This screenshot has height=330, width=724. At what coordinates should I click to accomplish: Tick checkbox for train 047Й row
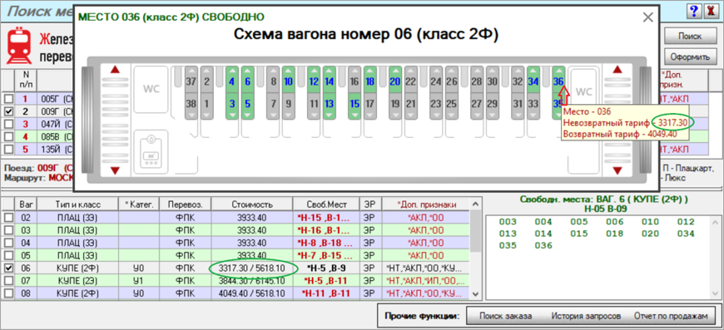coord(7,124)
